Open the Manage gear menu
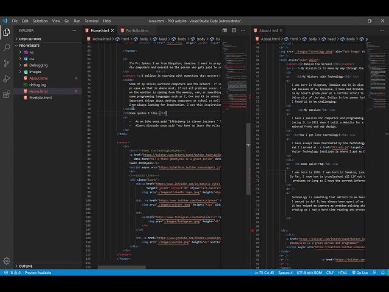 point(7,261)
